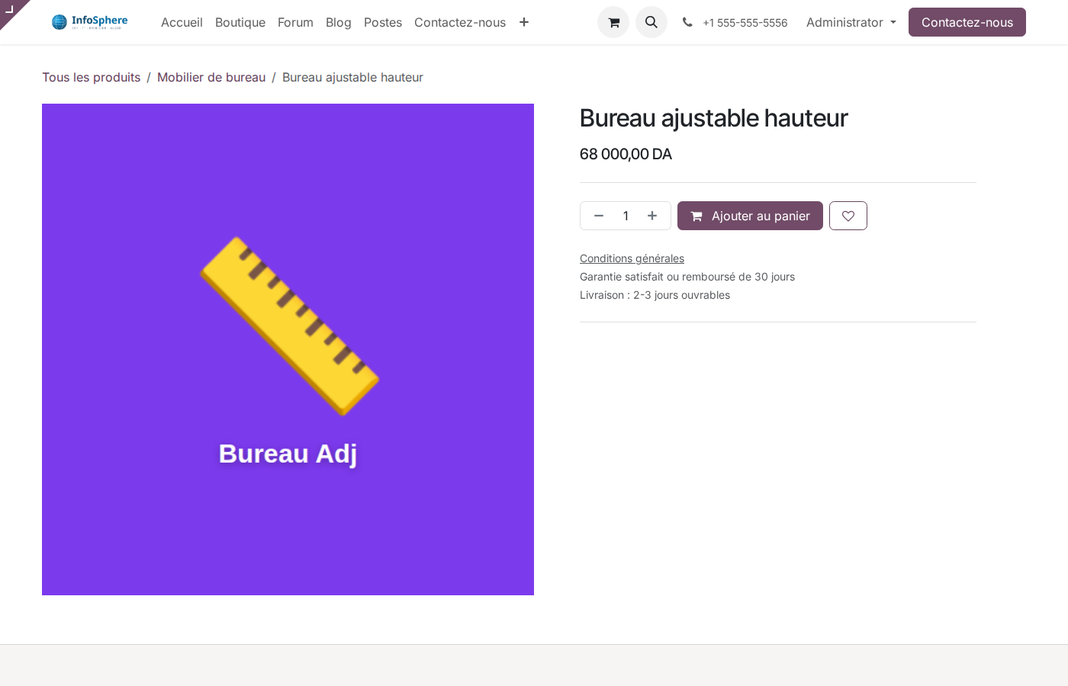Open the Administrator account dropdown
The width and height of the screenshot is (1068, 686).
click(x=851, y=22)
